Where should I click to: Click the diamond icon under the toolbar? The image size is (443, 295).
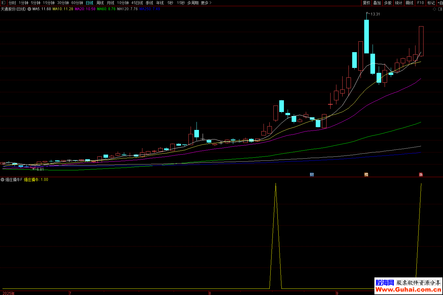click(434, 9)
